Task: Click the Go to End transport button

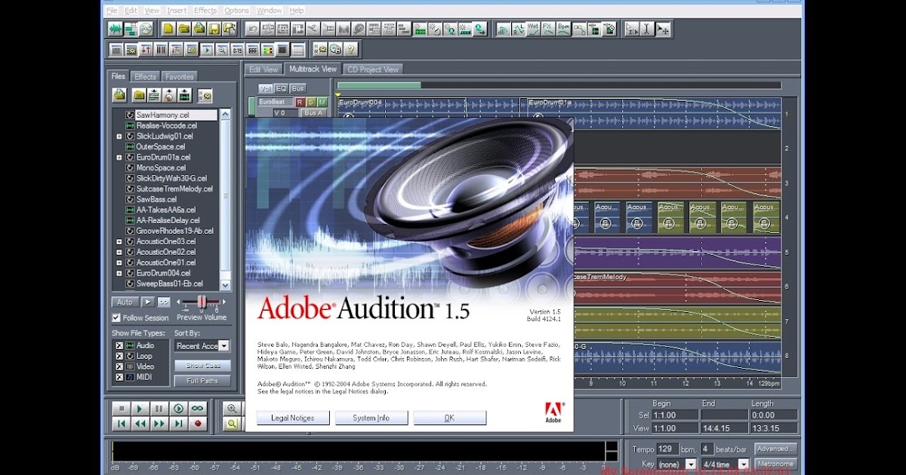Action: [179, 424]
